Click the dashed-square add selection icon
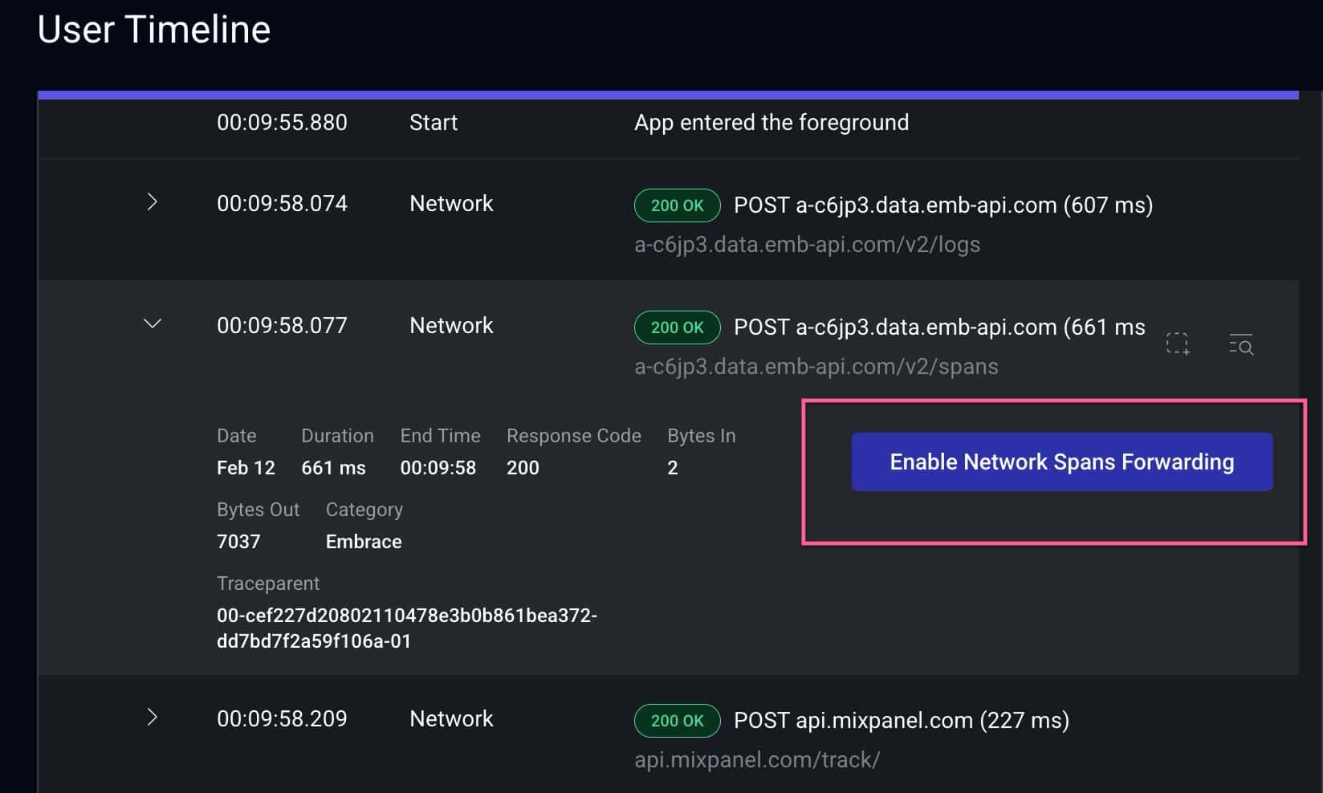The height and width of the screenshot is (793, 1323). coord(1178,344)
